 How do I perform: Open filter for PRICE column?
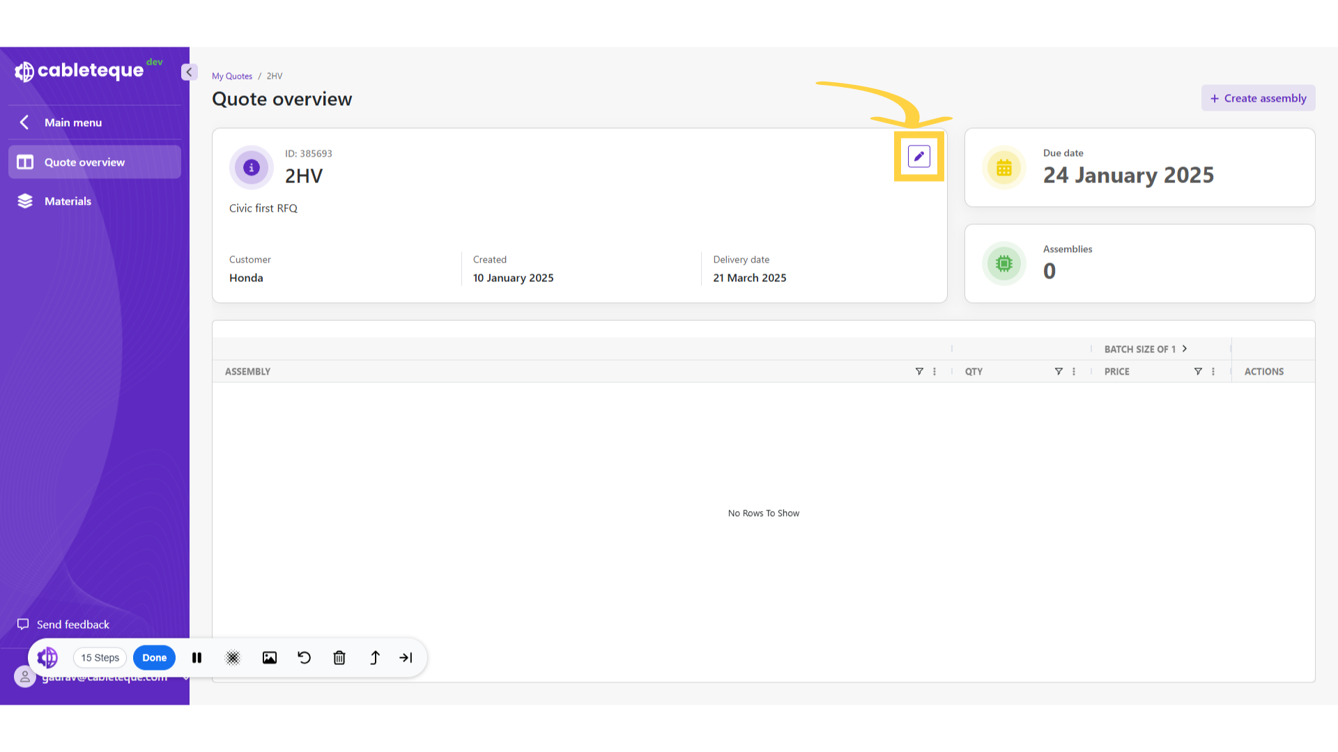click(1198, 372)
